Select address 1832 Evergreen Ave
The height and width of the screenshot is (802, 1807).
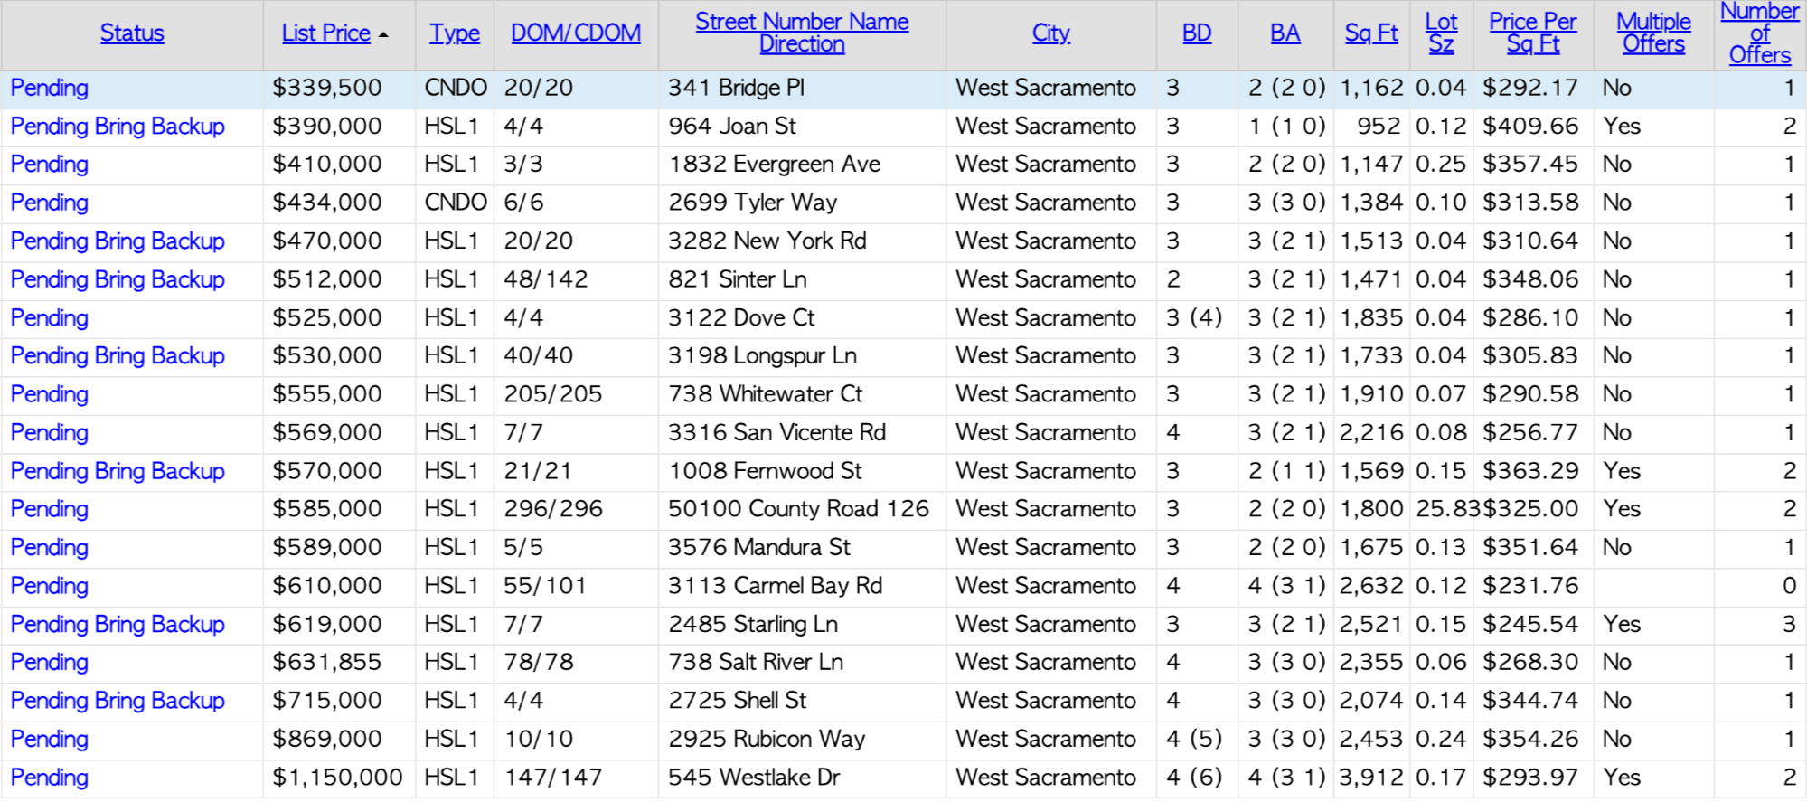(775, 164)
